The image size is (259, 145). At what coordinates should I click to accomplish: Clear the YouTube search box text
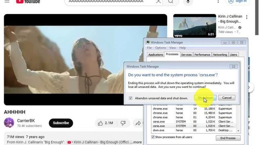[158, 2]
